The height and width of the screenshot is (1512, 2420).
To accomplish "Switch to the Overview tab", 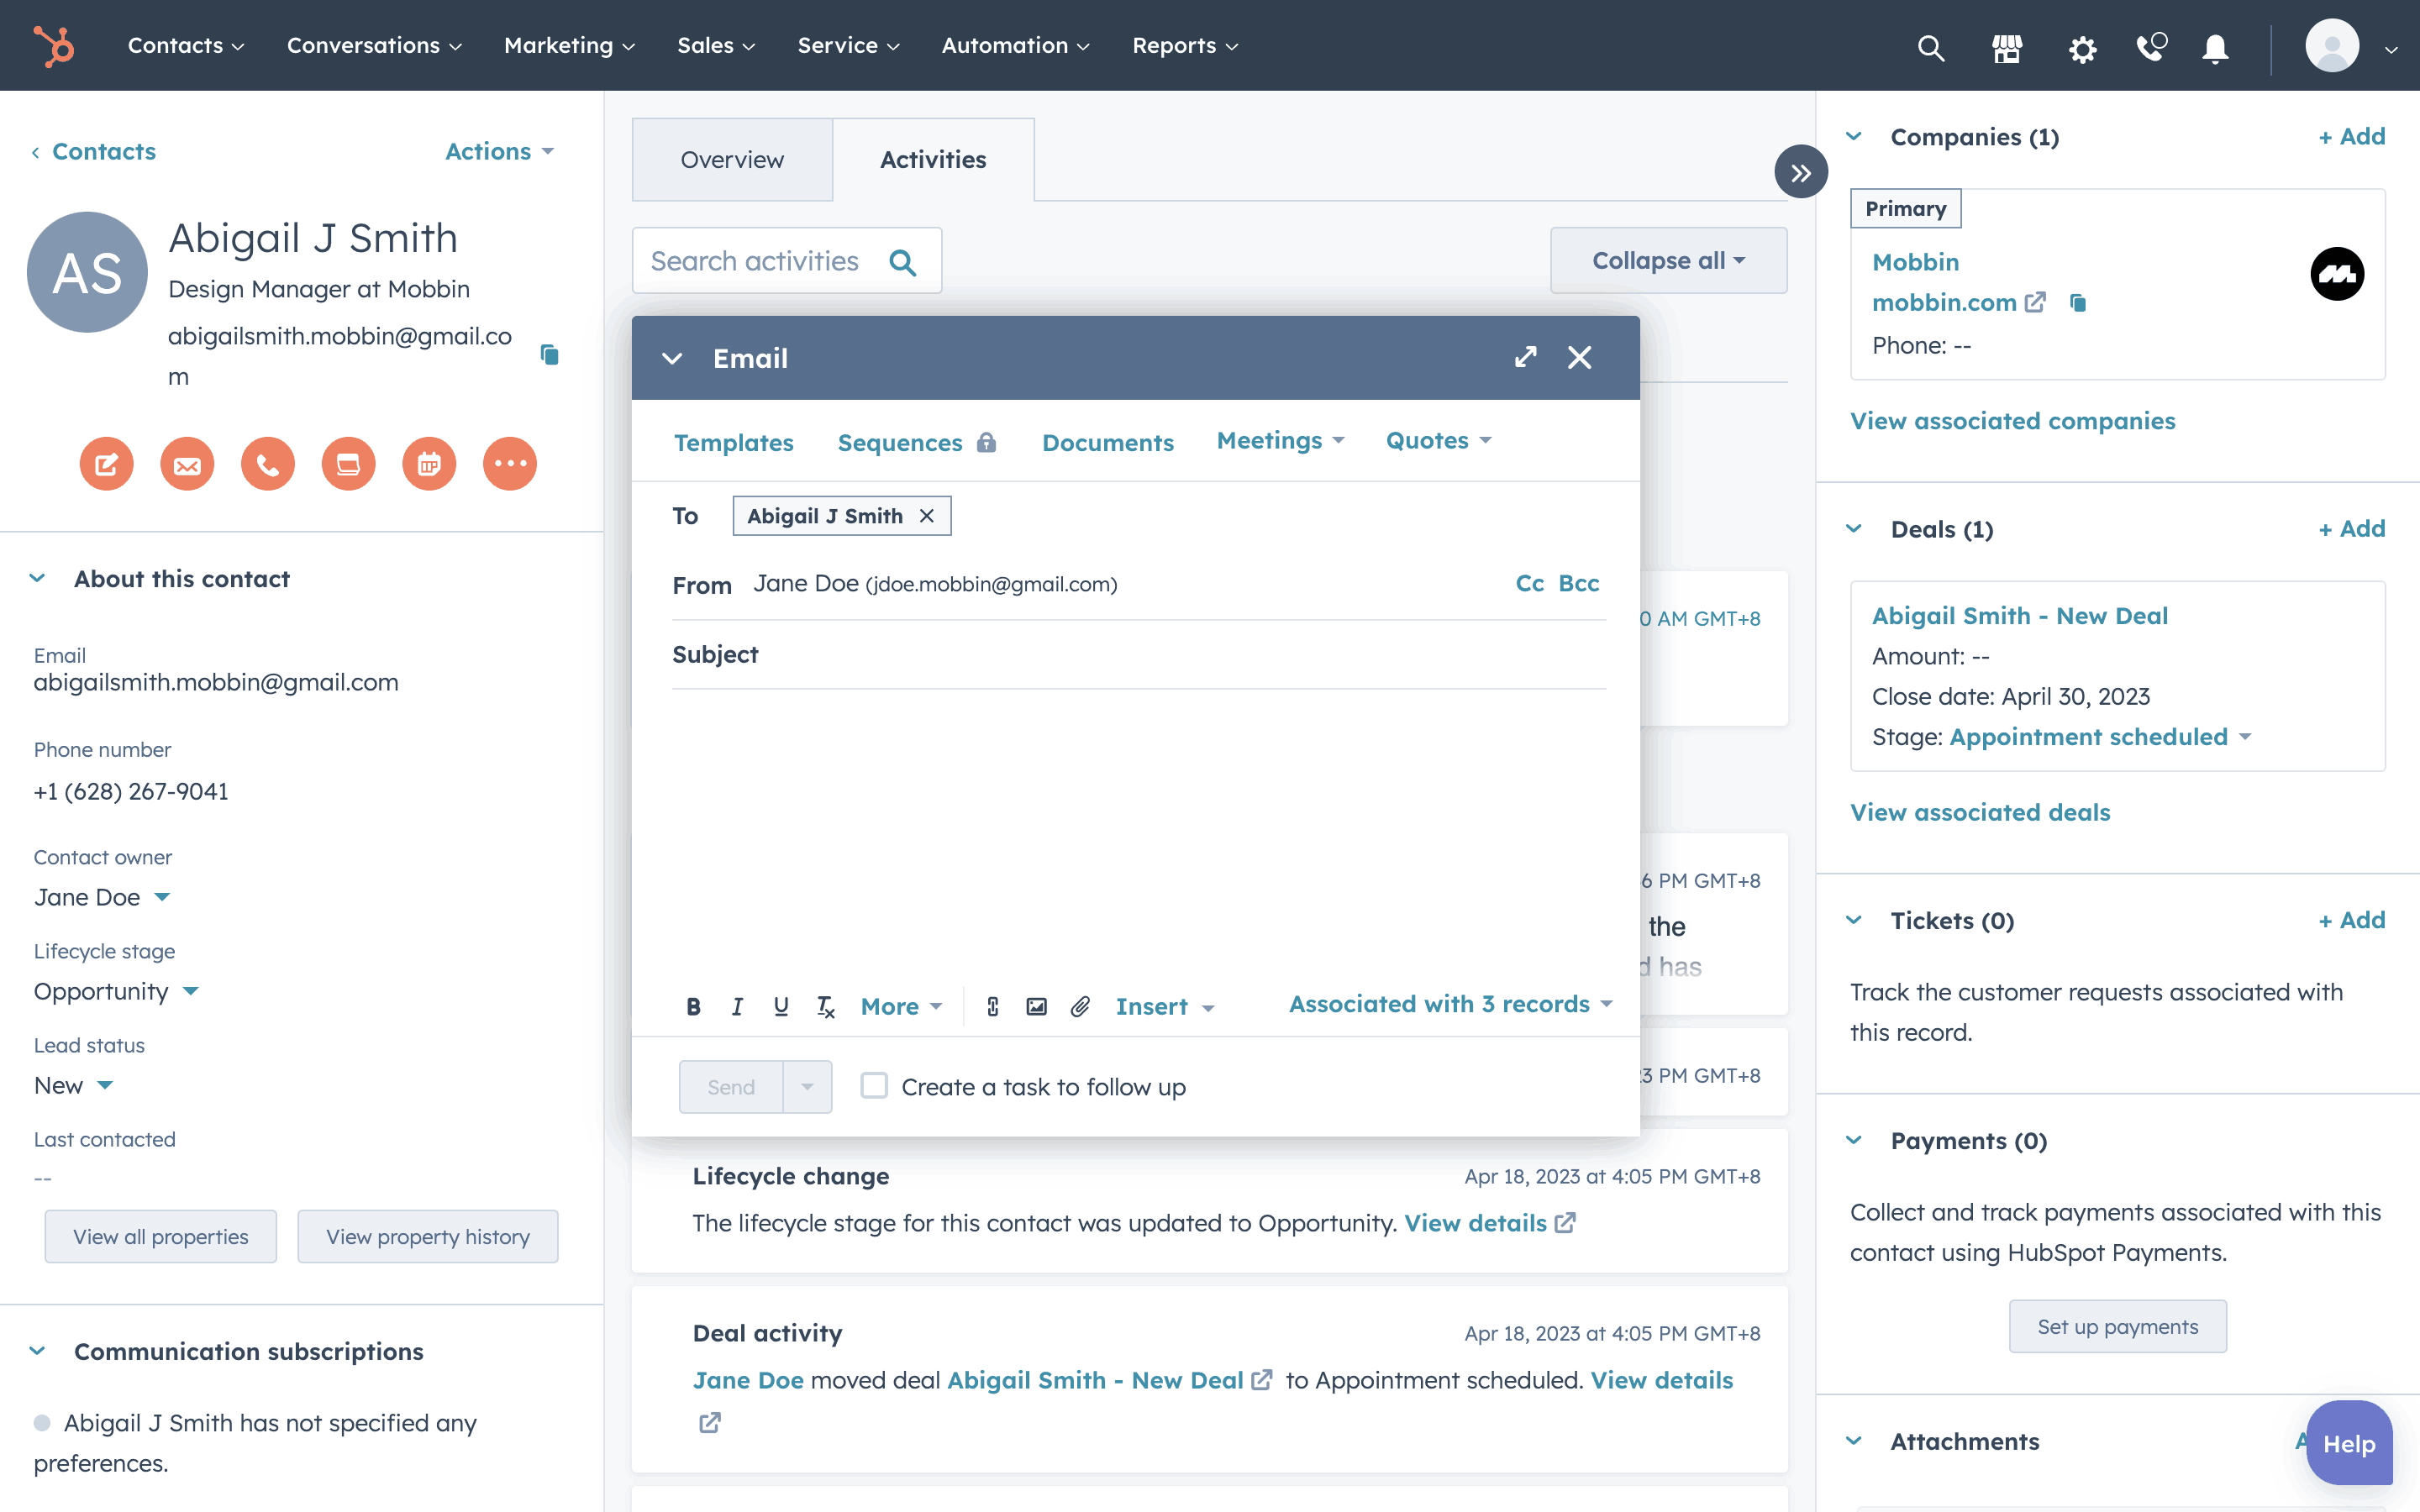I will [x=732, y=160].
